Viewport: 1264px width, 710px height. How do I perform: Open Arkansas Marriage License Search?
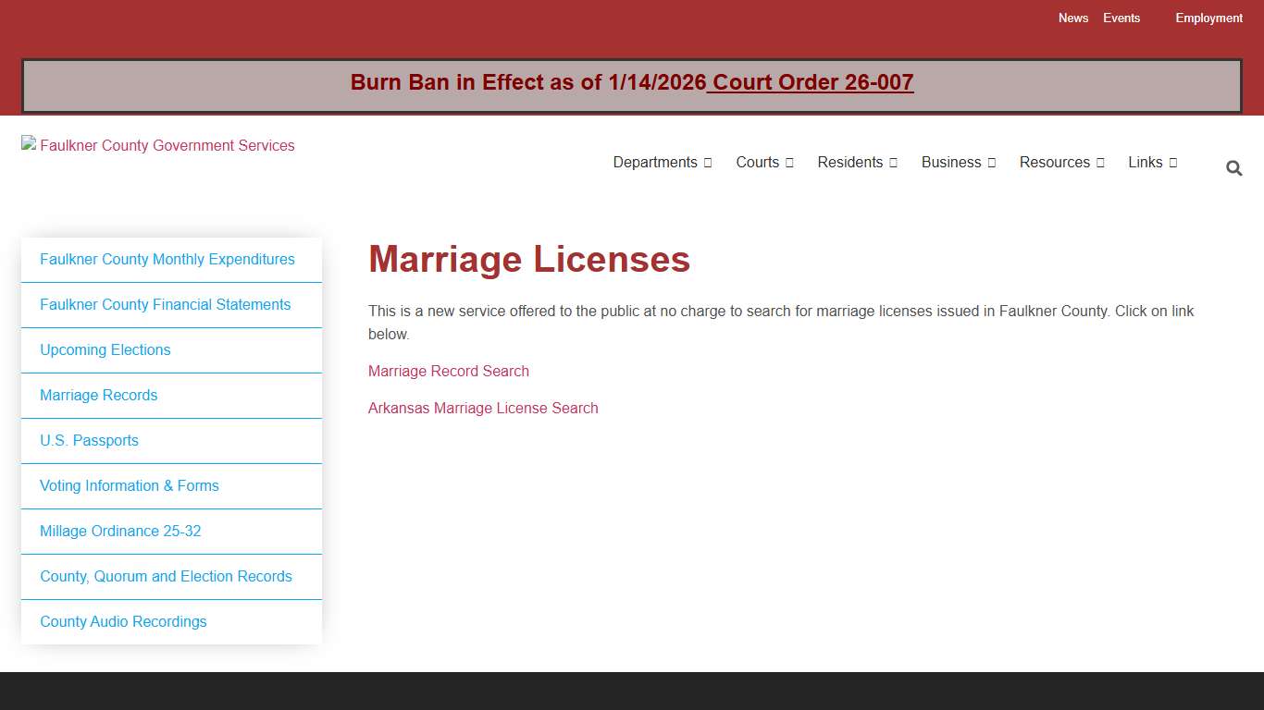[483, 408]
